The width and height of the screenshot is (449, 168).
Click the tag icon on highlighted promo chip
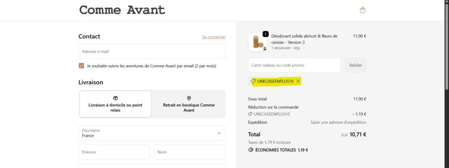[x=253, y=82]
